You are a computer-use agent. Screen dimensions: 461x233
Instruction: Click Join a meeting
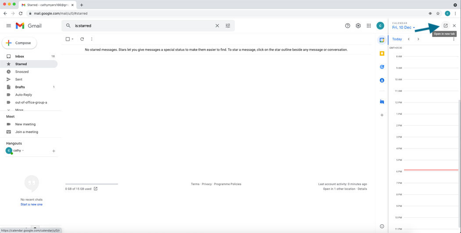click(x=26, y=132)
